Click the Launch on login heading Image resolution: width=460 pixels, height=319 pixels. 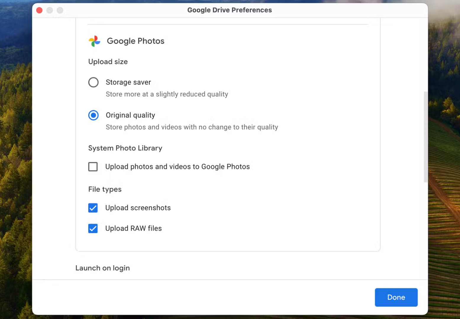(x=102, y=268)
